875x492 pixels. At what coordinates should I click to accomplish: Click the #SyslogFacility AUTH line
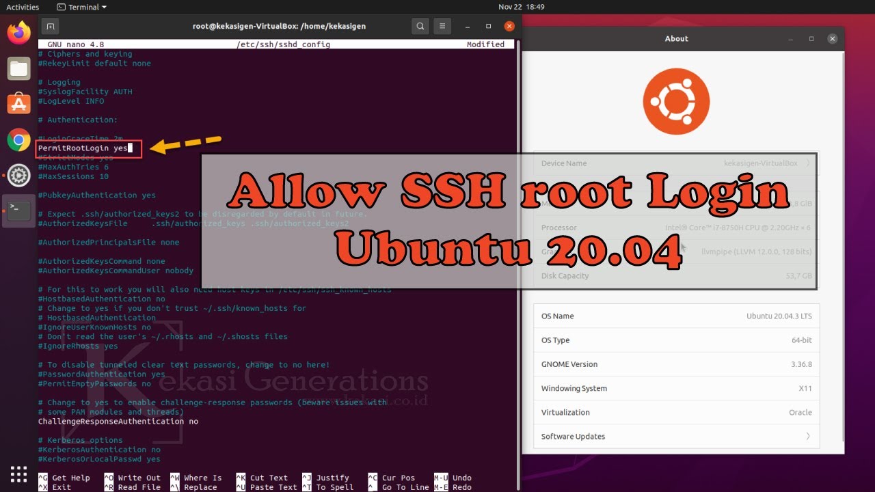point(85,91)
